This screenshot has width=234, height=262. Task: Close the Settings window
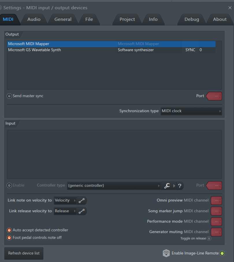(230, 8)
